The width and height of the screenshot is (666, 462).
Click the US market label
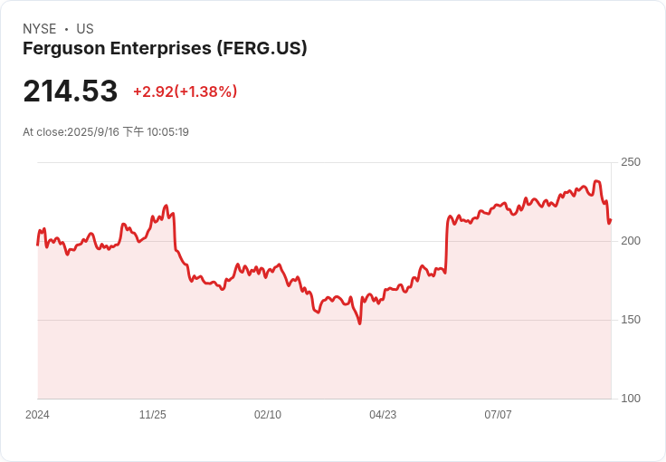[x=85, y=29]
